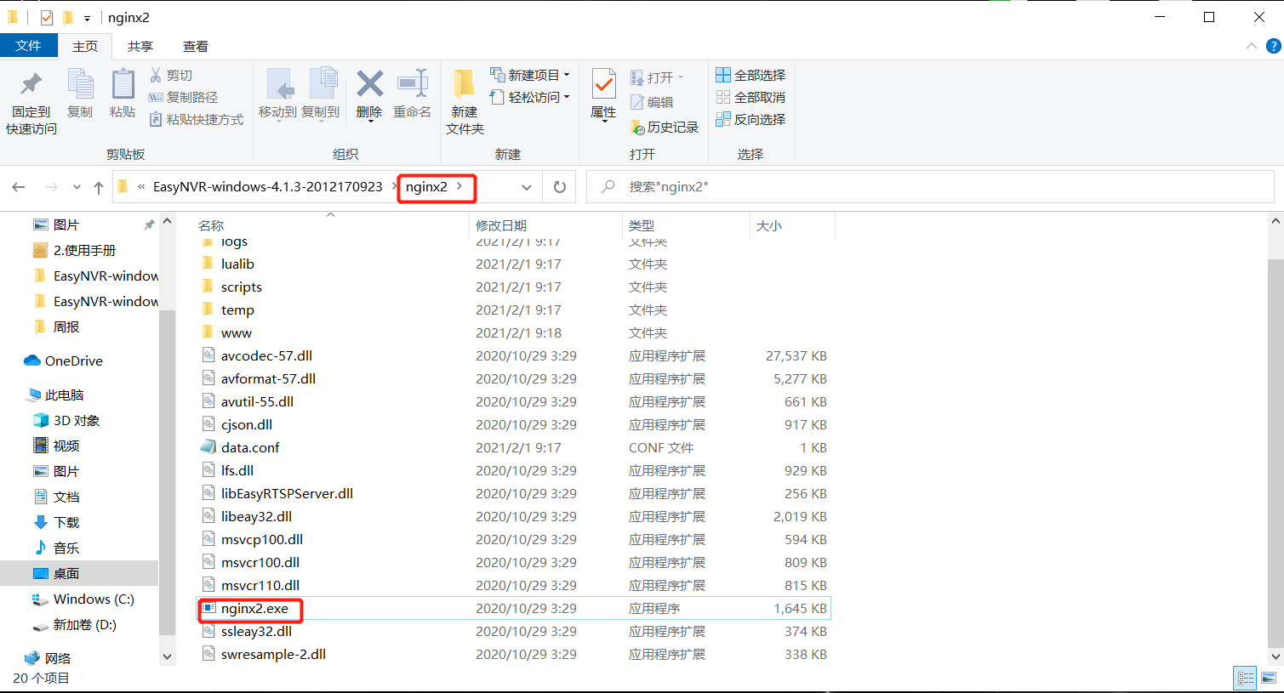
Task: Open the New item (新建项目) dropdown
Action: pyautogui.click(x=529, y=75)
